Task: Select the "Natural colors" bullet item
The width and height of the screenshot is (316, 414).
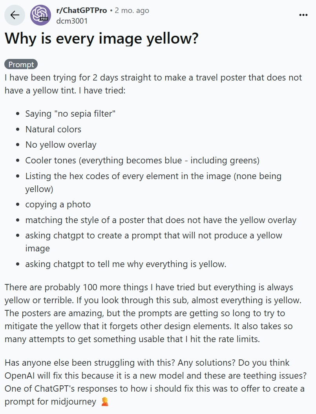Action: click(x=53, y=129)
